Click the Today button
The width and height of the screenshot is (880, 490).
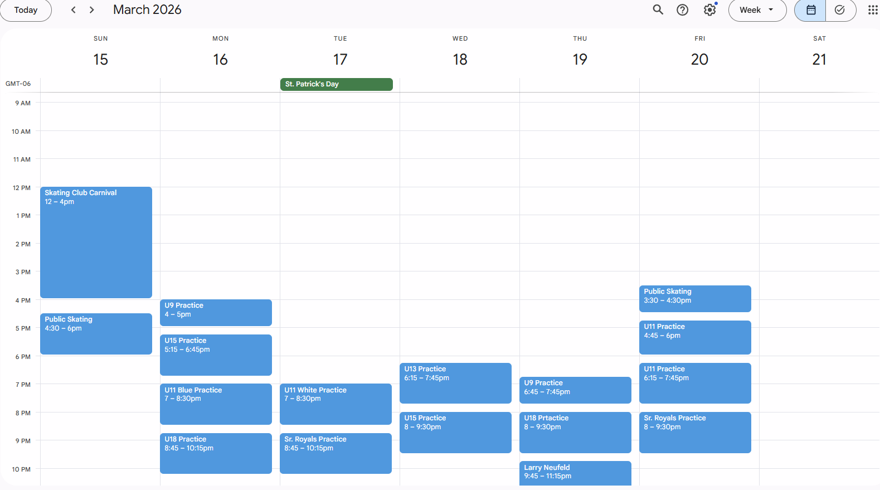pyautogui.click(x=26, y=9)
